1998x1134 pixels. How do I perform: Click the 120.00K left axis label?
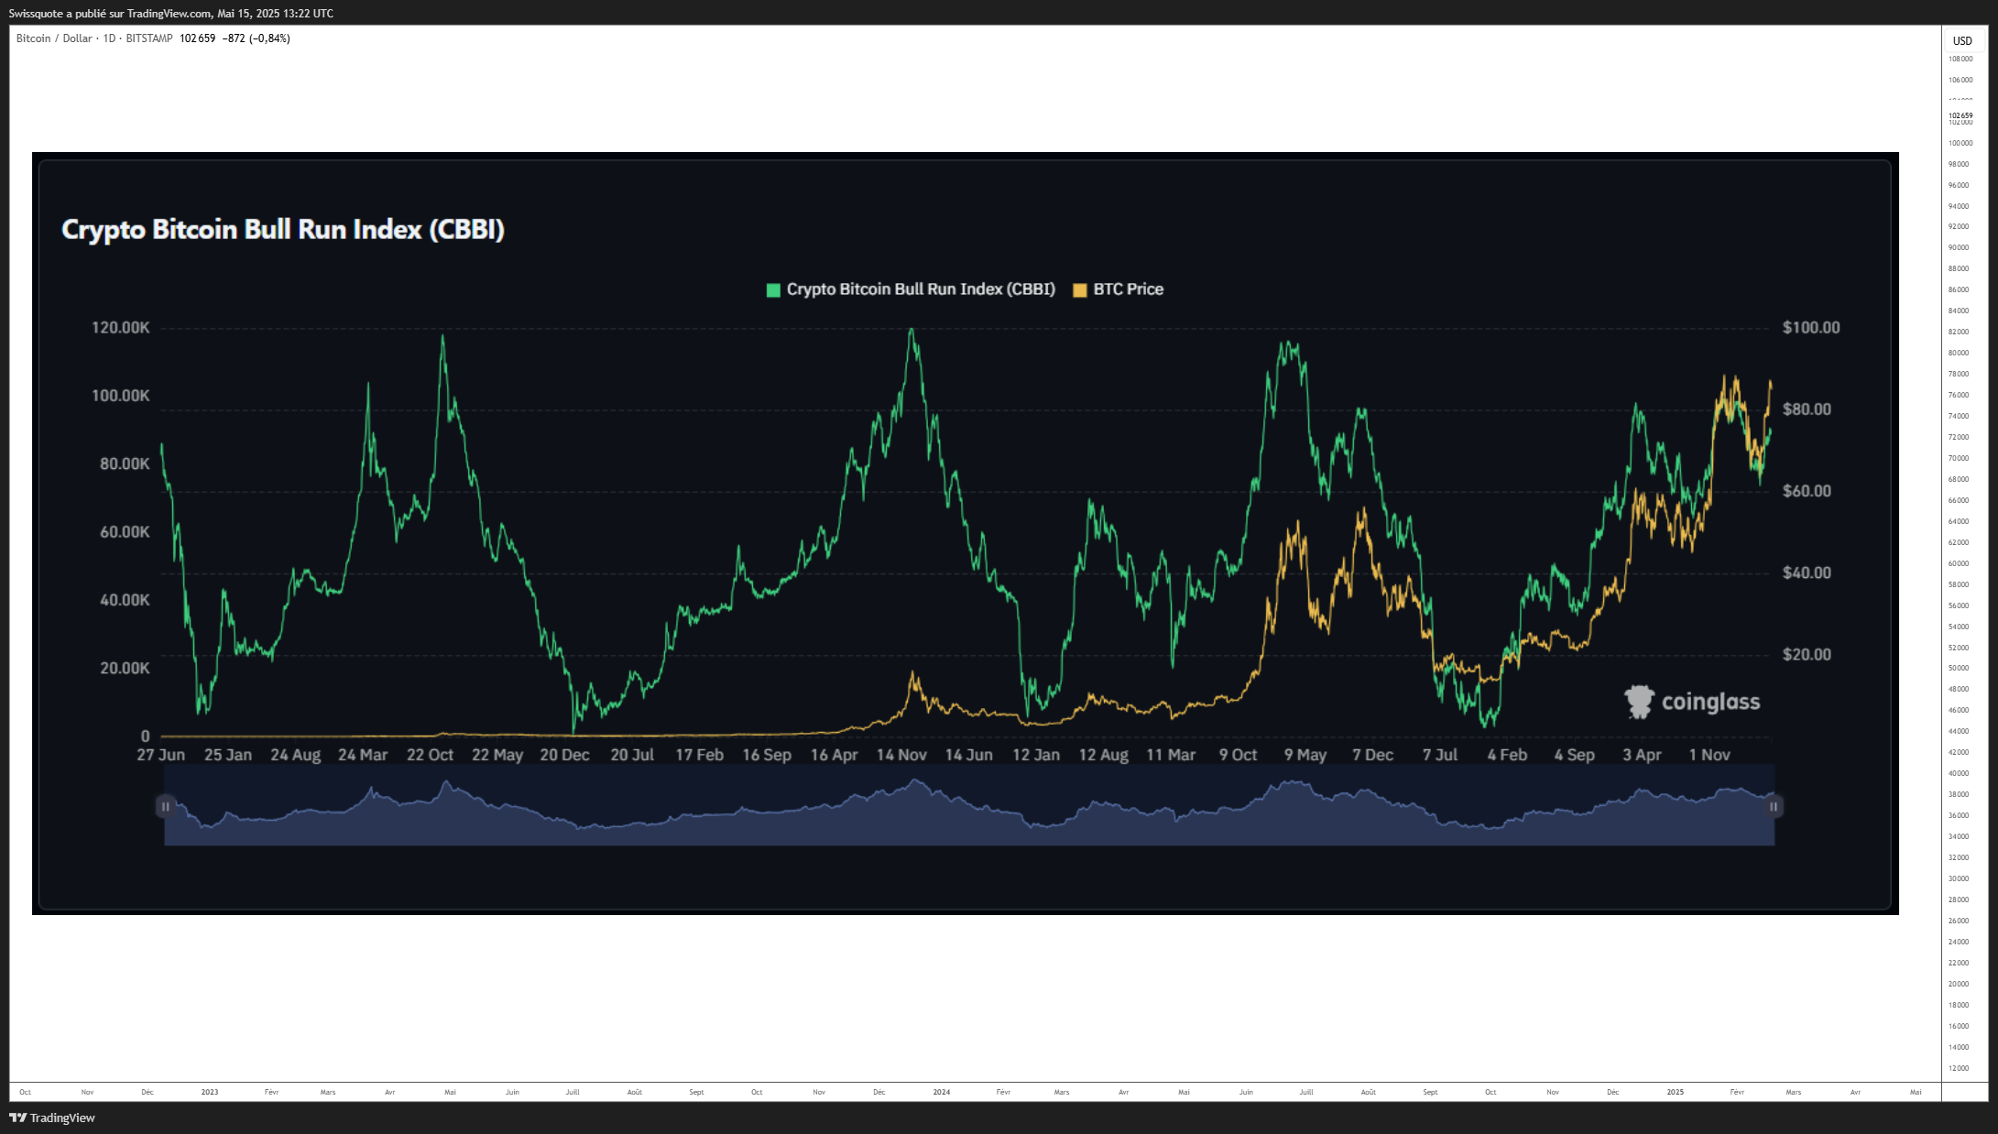click(120, 328)
